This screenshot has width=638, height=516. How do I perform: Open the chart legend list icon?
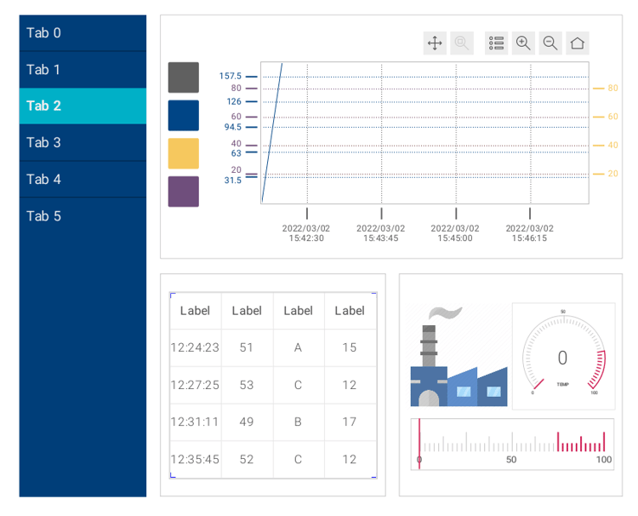click(x=497, y=43)
